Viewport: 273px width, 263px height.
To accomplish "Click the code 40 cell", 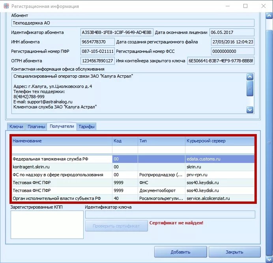I will pos(125,198).
